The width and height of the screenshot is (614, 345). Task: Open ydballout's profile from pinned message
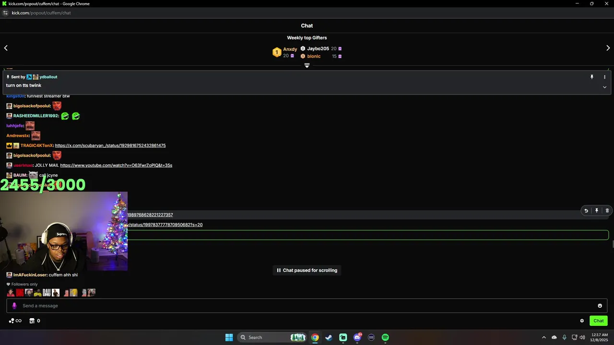[x=48, y=77]
